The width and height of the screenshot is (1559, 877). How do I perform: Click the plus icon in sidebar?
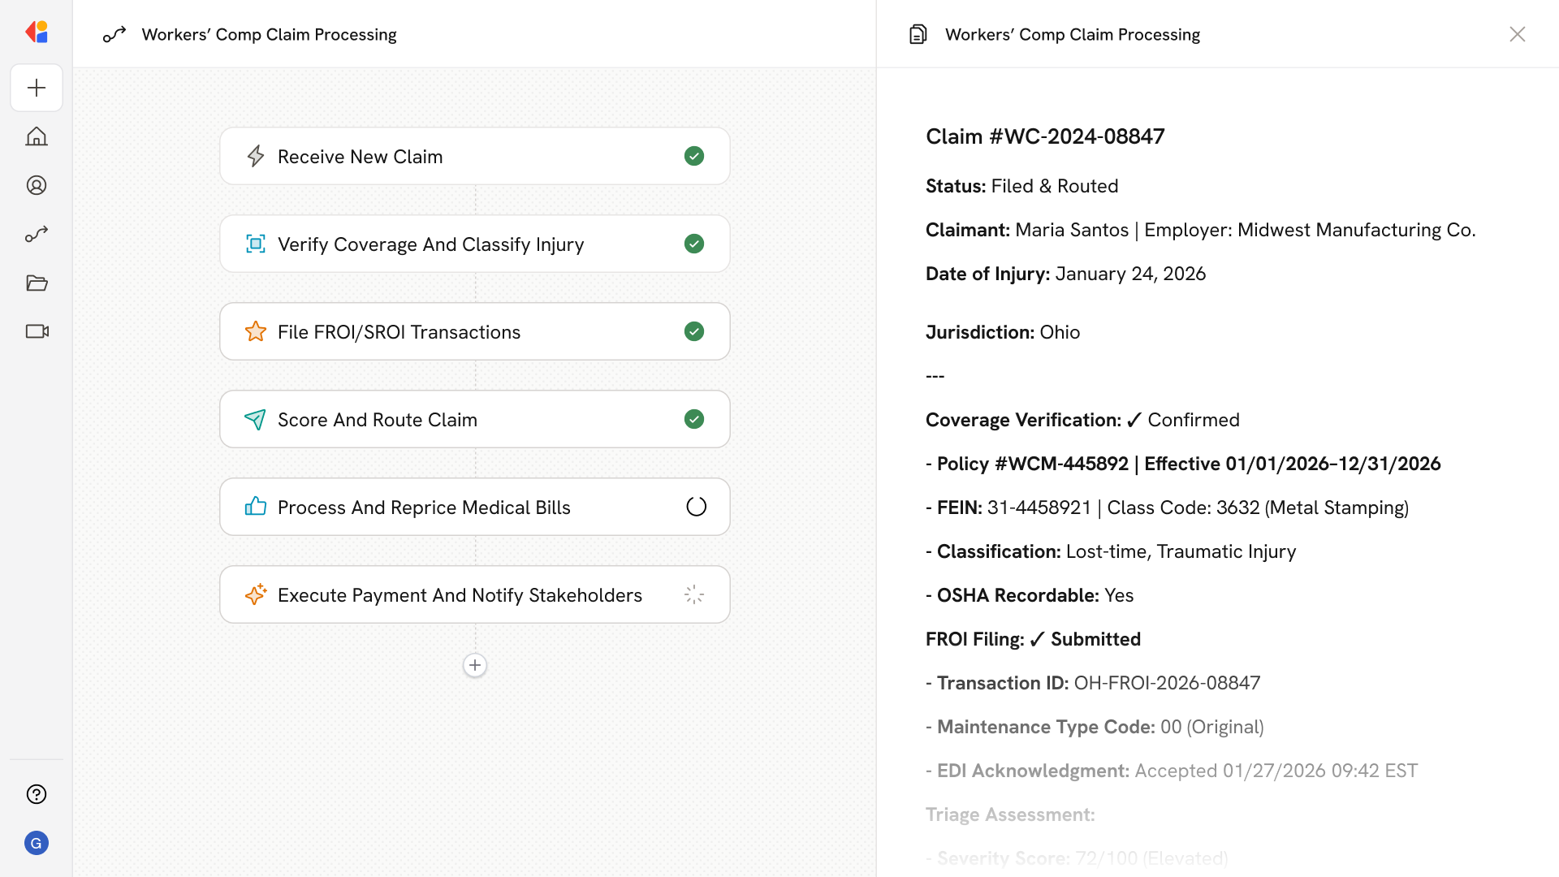37,88
